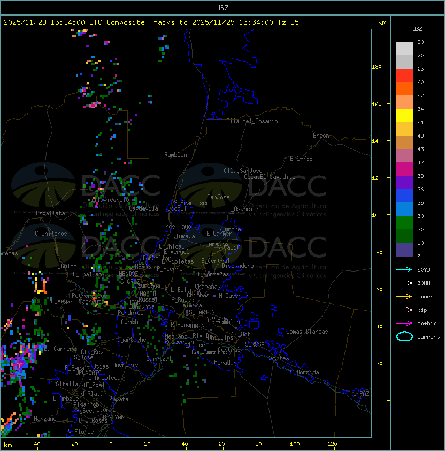Click the yellow eburn arrow icon
The width and height of the screenshot is (445, 451).
pos(404,297)
